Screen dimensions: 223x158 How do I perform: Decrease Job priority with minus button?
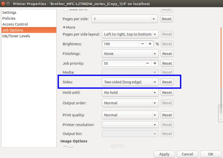point(148,63)
